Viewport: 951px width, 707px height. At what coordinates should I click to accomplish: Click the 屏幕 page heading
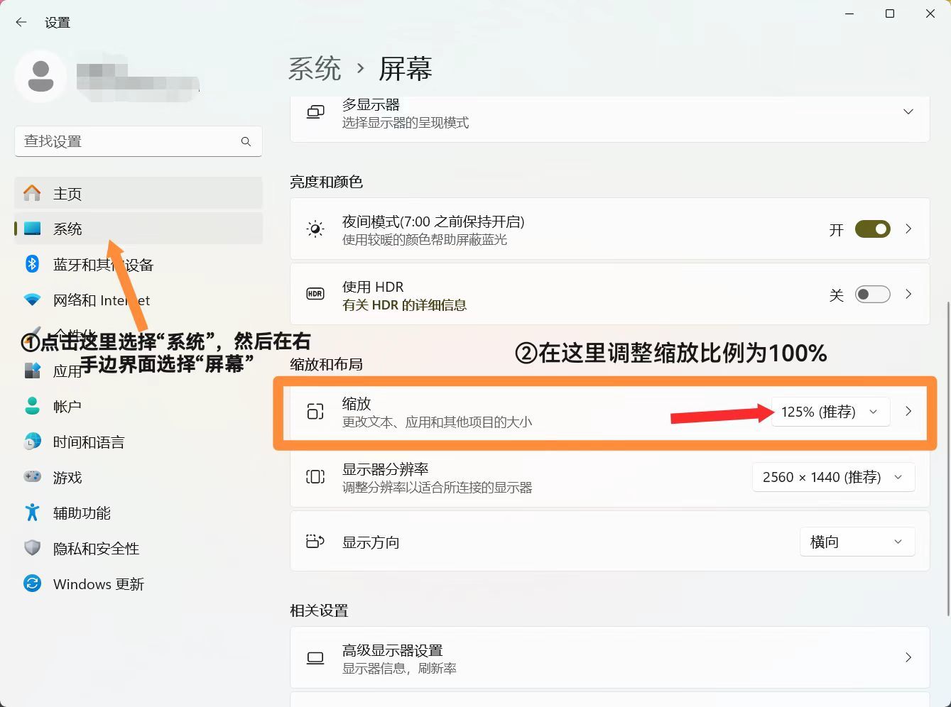pyautogui.click(x=406, y=69)
